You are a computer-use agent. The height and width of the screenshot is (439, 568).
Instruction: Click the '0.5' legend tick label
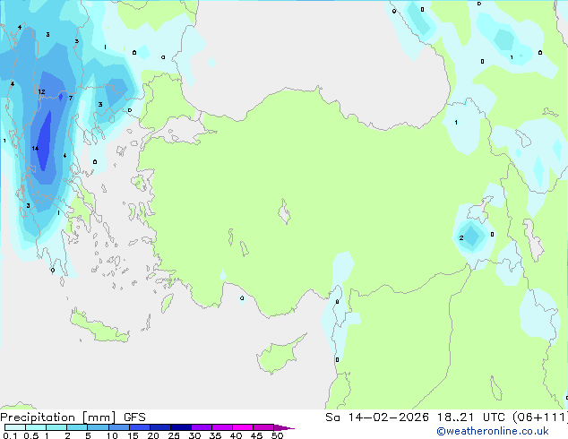[31, 435]
